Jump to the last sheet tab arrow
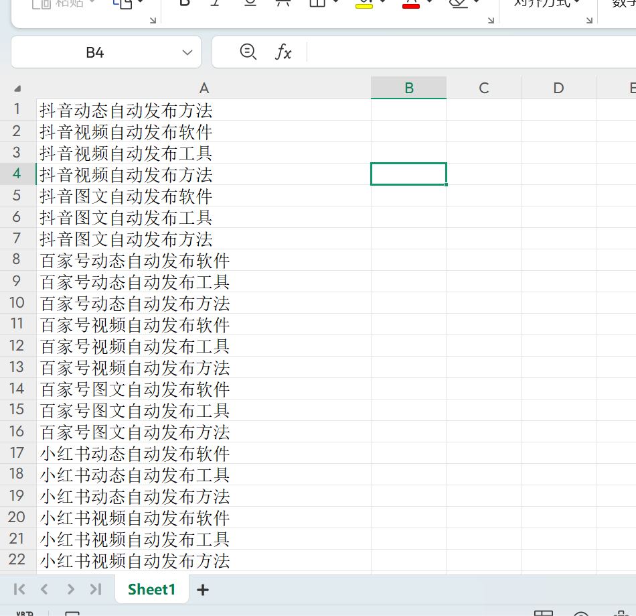 [96, 589]
